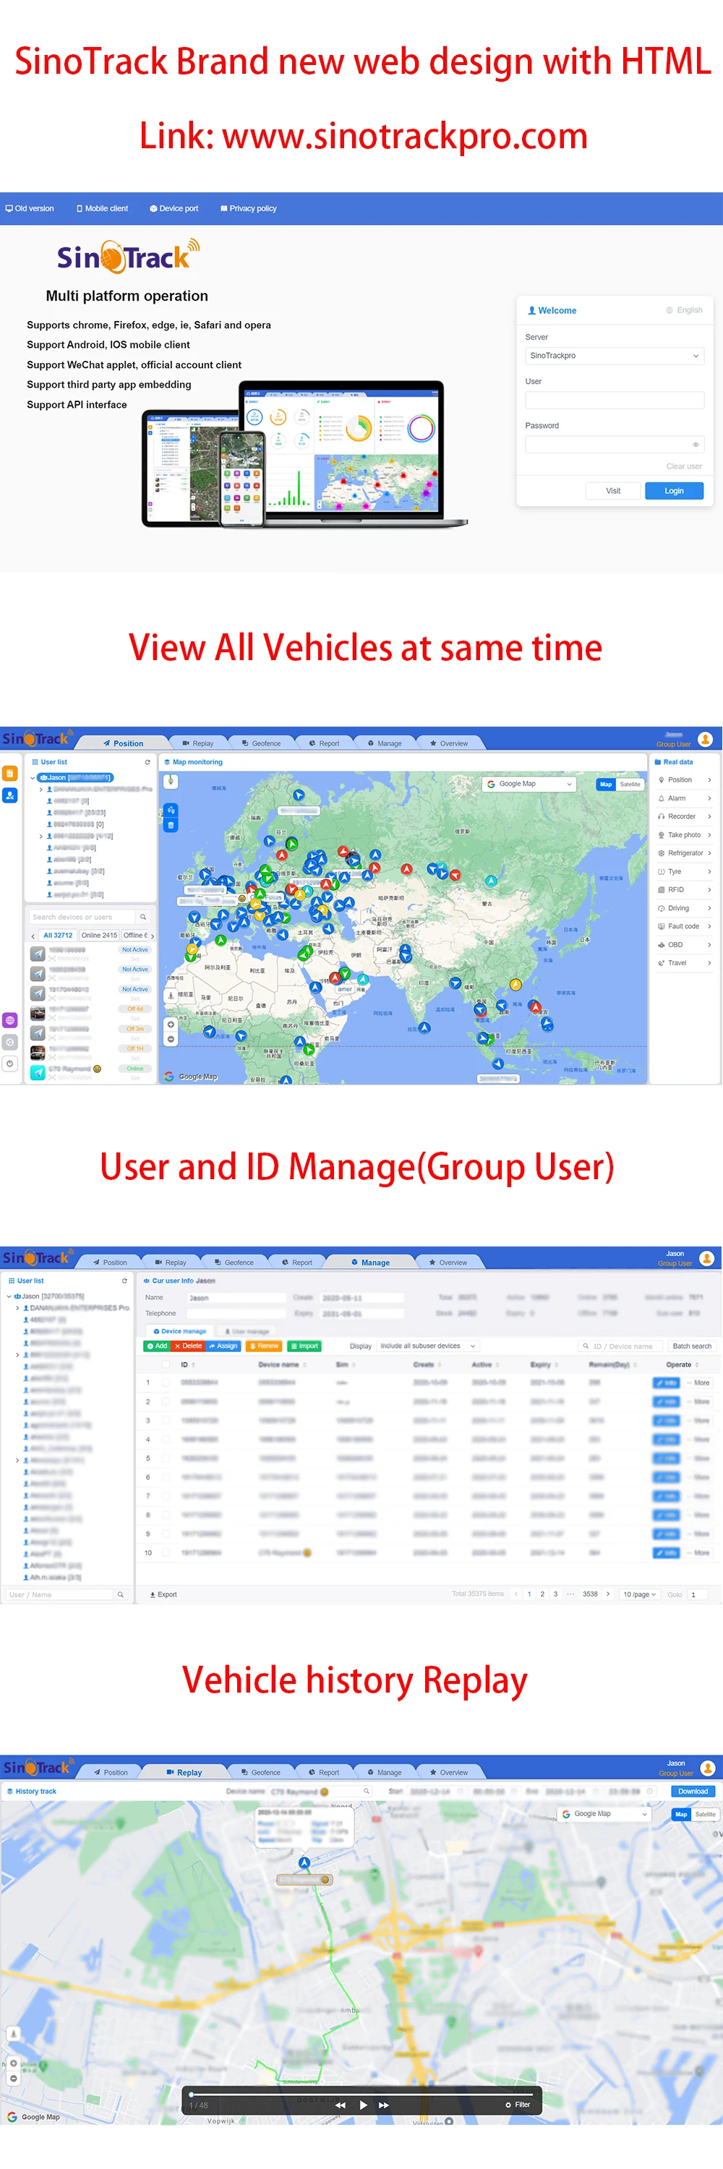Click the power icon in the left sidebar

(10, 1064)
